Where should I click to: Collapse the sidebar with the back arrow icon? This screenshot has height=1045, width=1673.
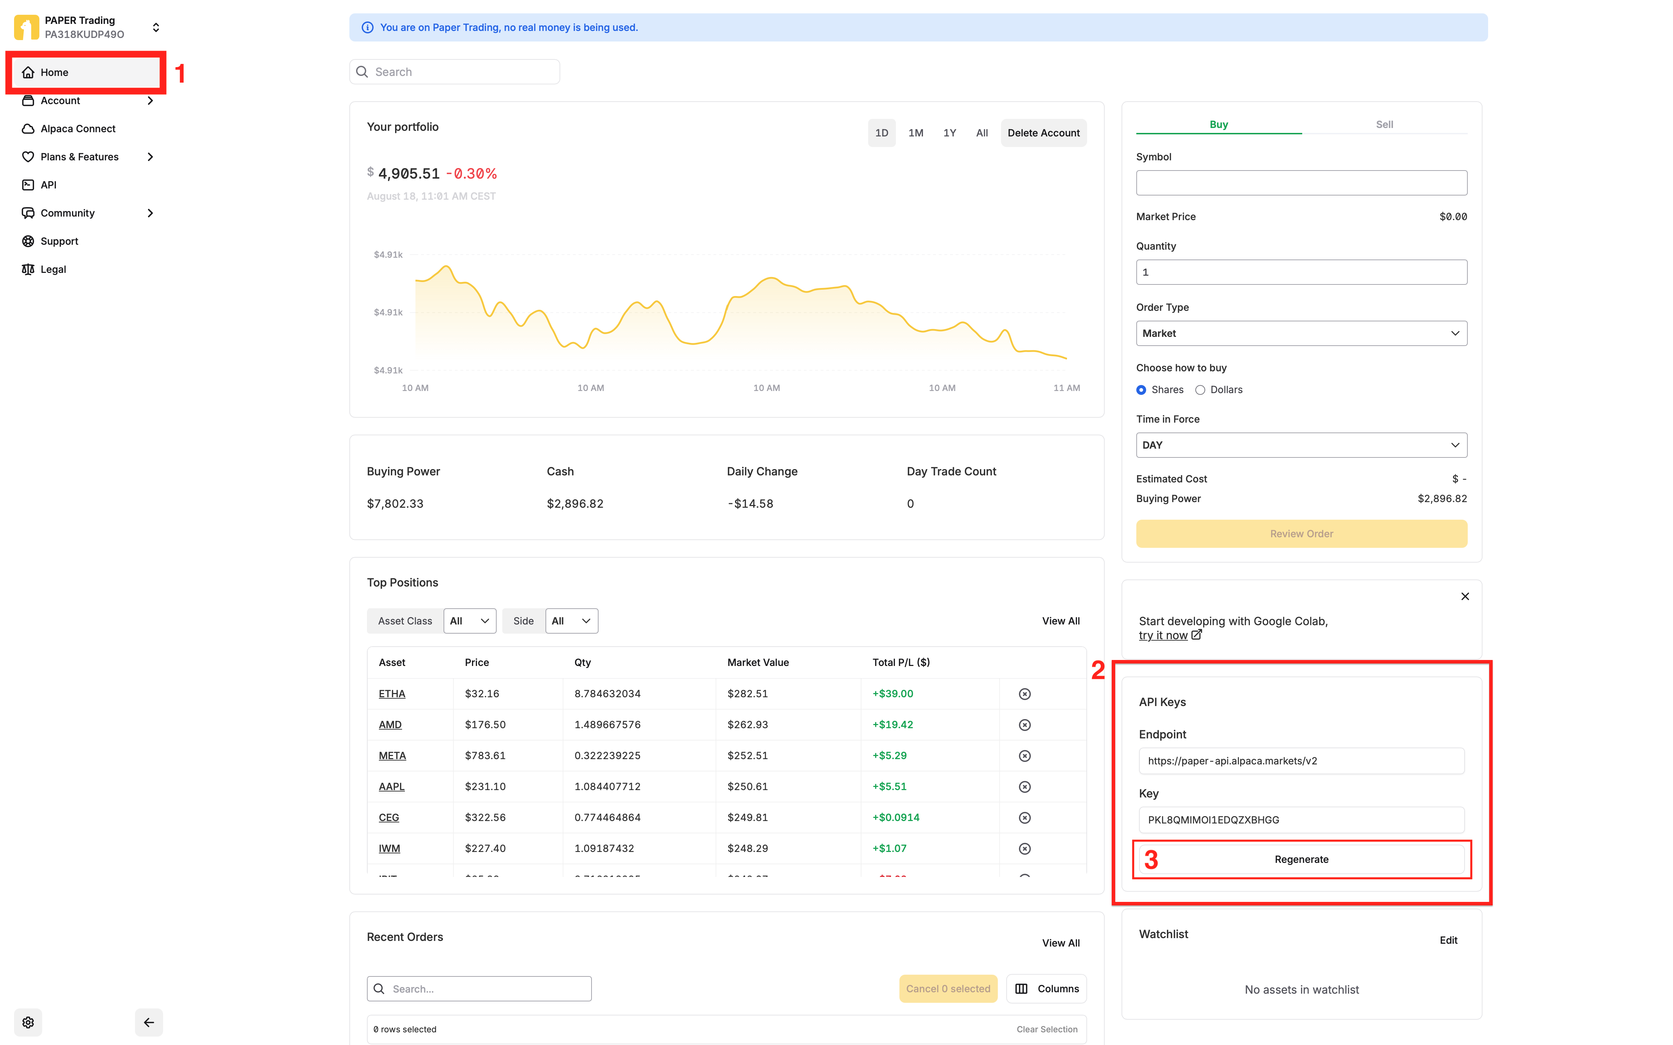click(149, 1022)
